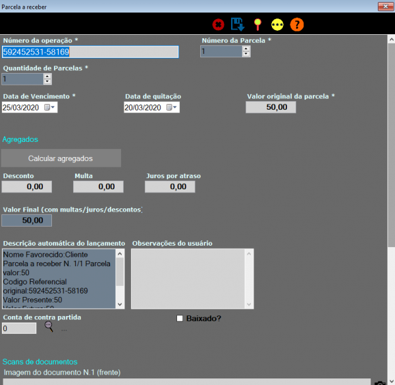This screenshot has height=385, width=395.
Task: Decrease Quantidade de Parcelas with down arrow
Action: point(47,82)
